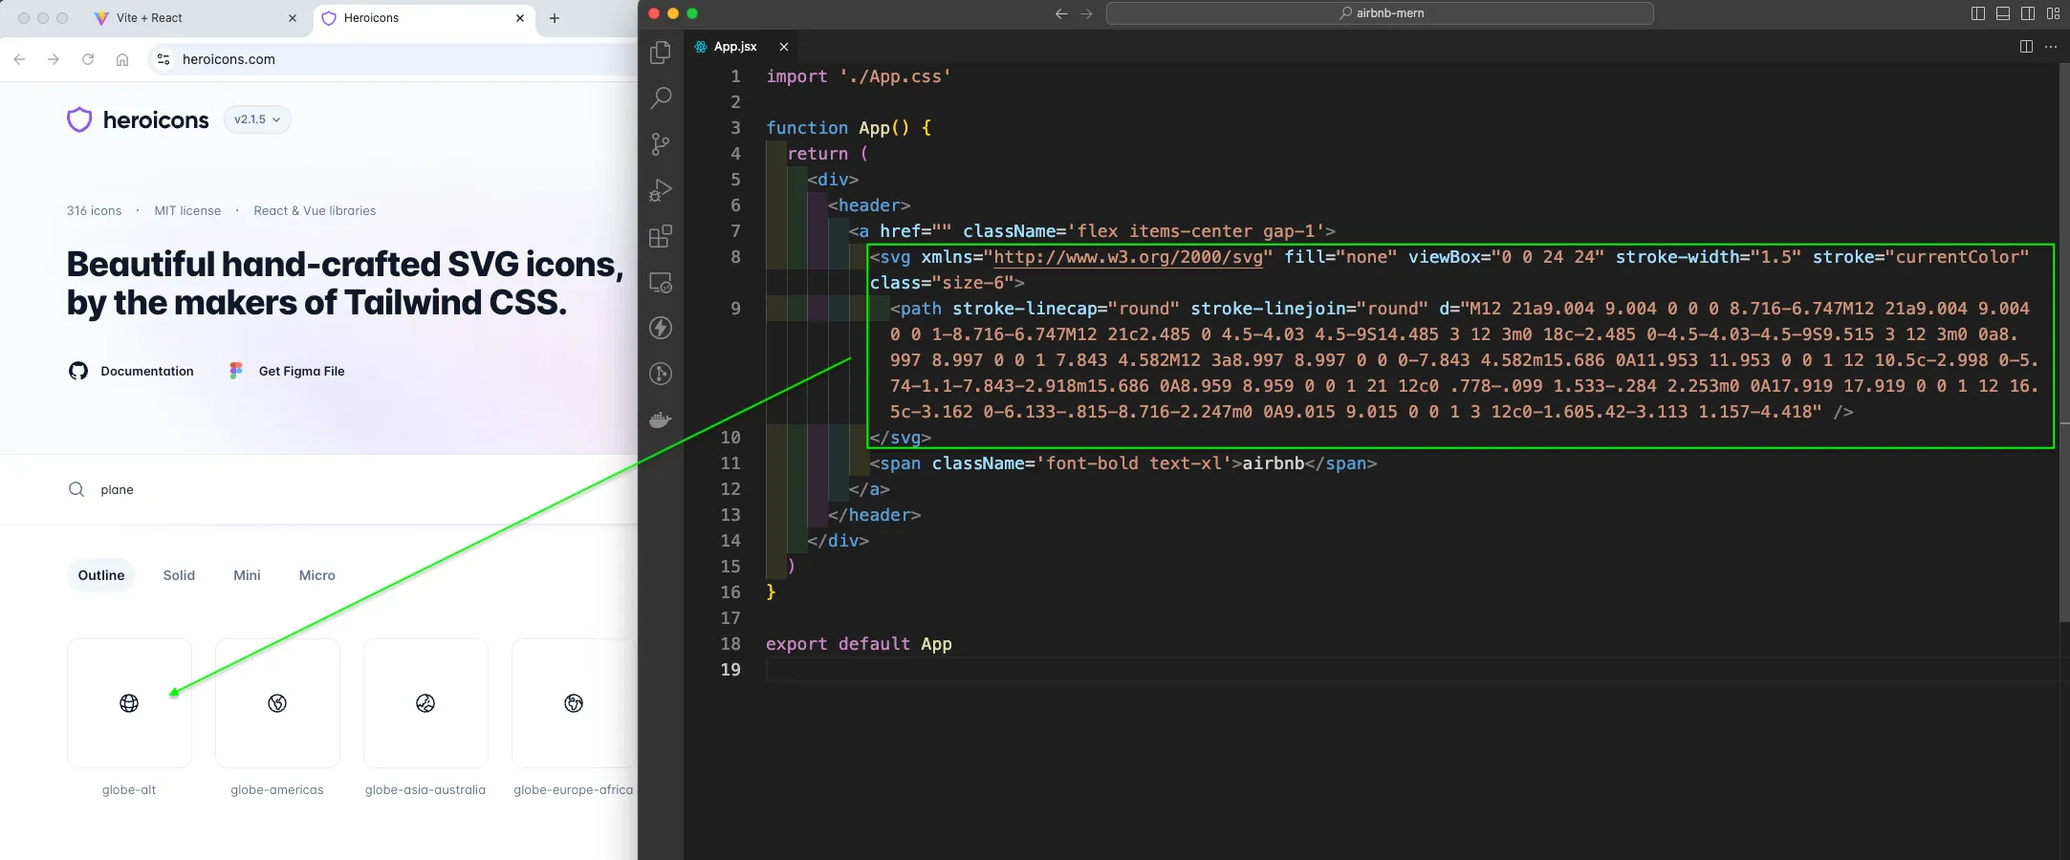2070x860 pixels.
Task: Toggle secondary side bar layout icon
Action: click(x=2028, y=13)
